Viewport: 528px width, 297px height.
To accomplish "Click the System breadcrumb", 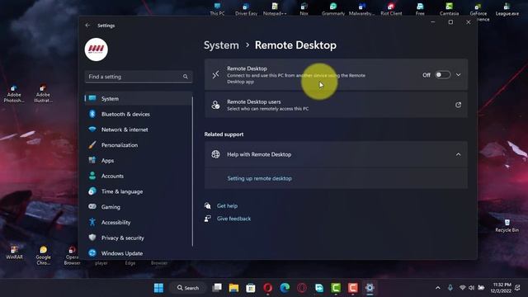I will [221, 45].
